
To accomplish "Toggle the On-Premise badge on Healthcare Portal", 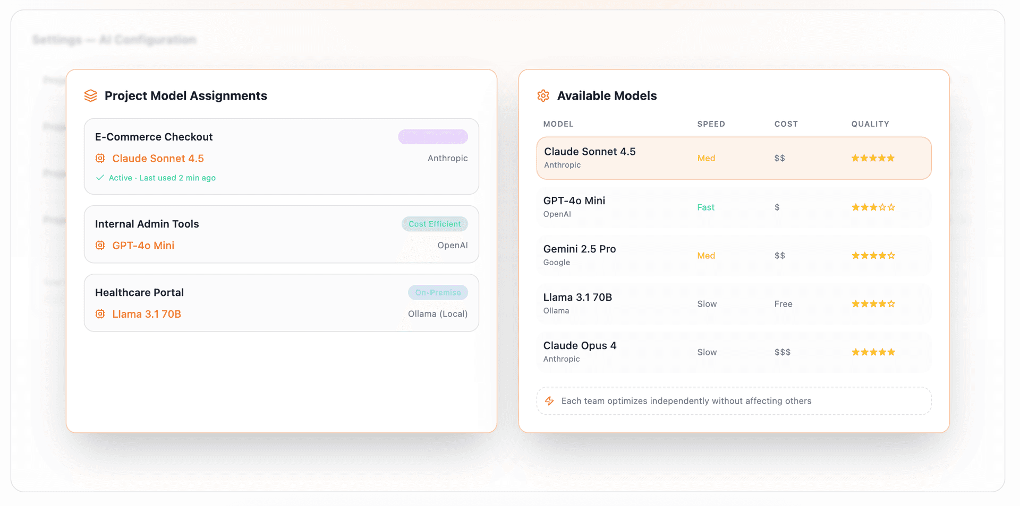I will click(438, 292).
